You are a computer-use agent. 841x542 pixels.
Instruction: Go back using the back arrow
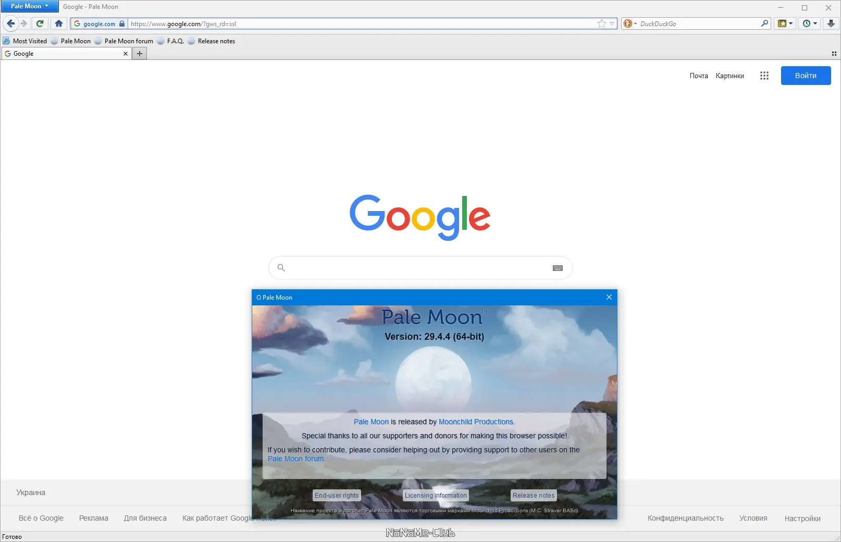click(11, 23)
